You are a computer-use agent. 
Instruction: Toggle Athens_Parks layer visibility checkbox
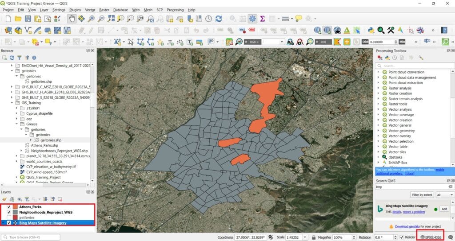pyautogui.click(x=9, y=207)
